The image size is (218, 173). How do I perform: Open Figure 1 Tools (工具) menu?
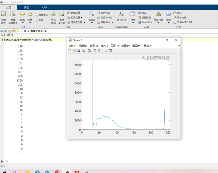point(115,46)
